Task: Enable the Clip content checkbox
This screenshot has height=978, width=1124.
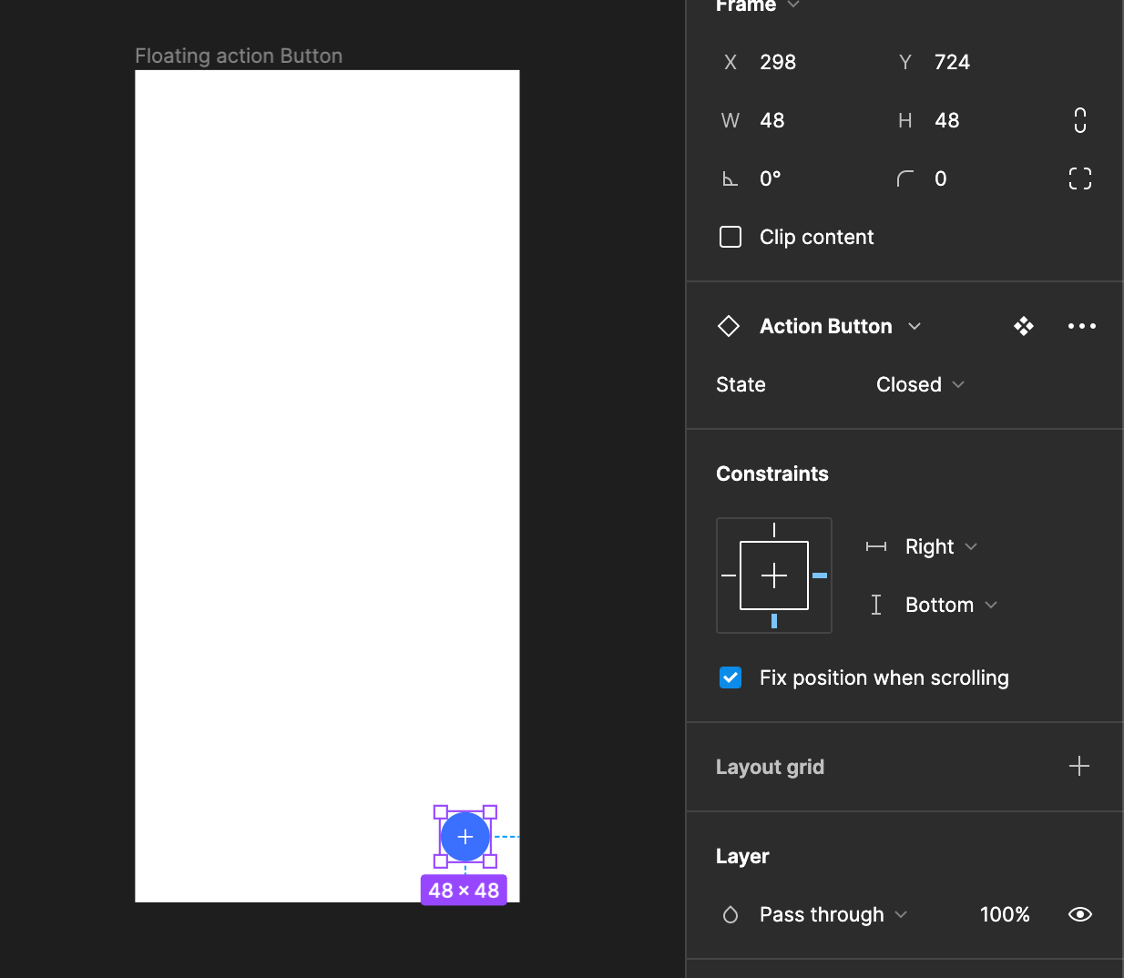Action: pos(730,237)
